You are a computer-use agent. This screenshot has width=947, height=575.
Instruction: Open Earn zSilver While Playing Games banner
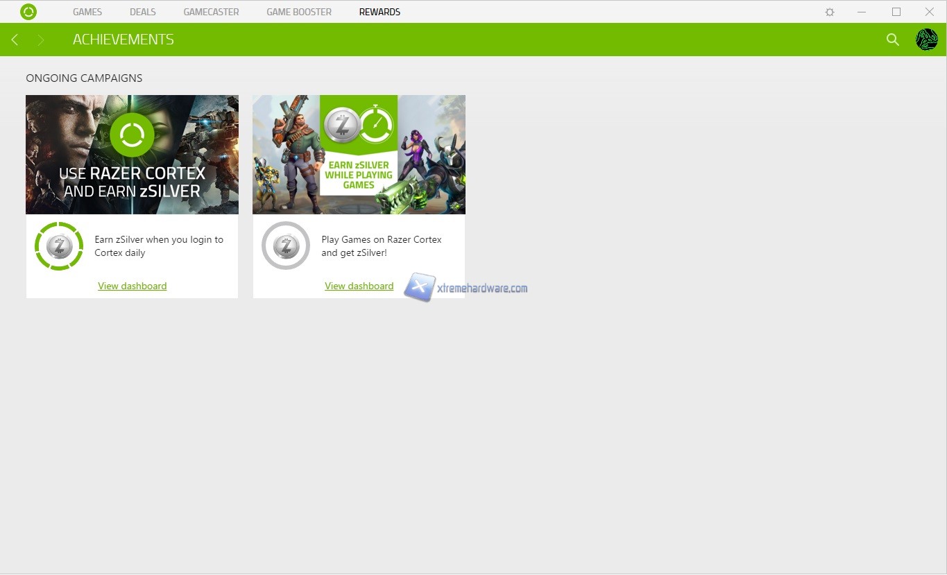(359, 155)
